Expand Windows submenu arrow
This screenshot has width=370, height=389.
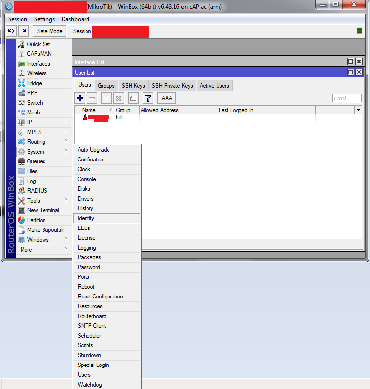tap(66, 239)
